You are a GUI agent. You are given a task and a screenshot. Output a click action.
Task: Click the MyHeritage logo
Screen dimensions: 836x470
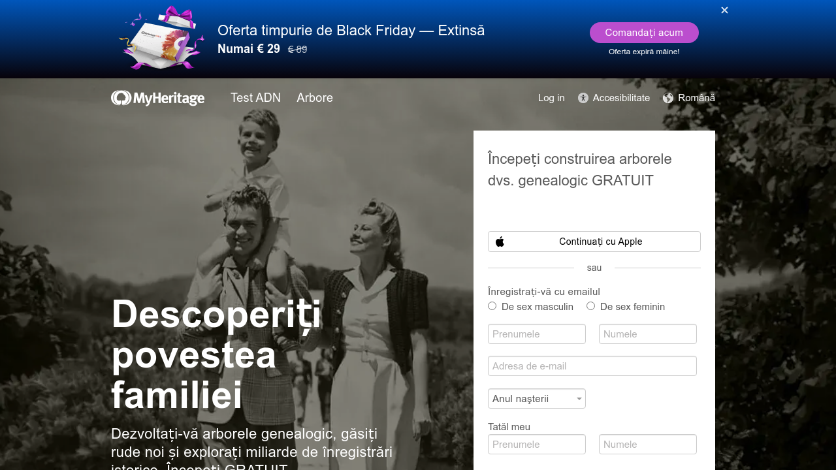(x=157, y=98)
